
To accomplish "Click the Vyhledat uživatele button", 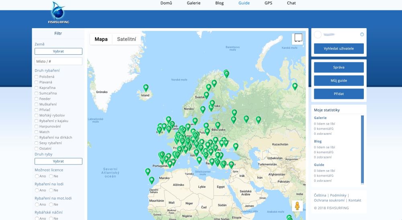I will pos(338,49).
